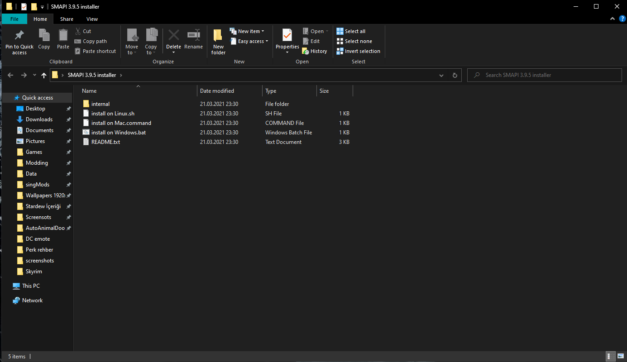Open Customize Quick Access Toolbar dropdown
Image resolution: width=627 pixels, height=362 pixels.
coord(42,7)
